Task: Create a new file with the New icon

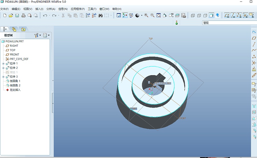Action: 5,16
